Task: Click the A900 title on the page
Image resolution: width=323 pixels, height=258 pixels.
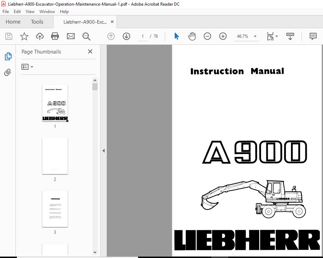Action: pos(255,152)
